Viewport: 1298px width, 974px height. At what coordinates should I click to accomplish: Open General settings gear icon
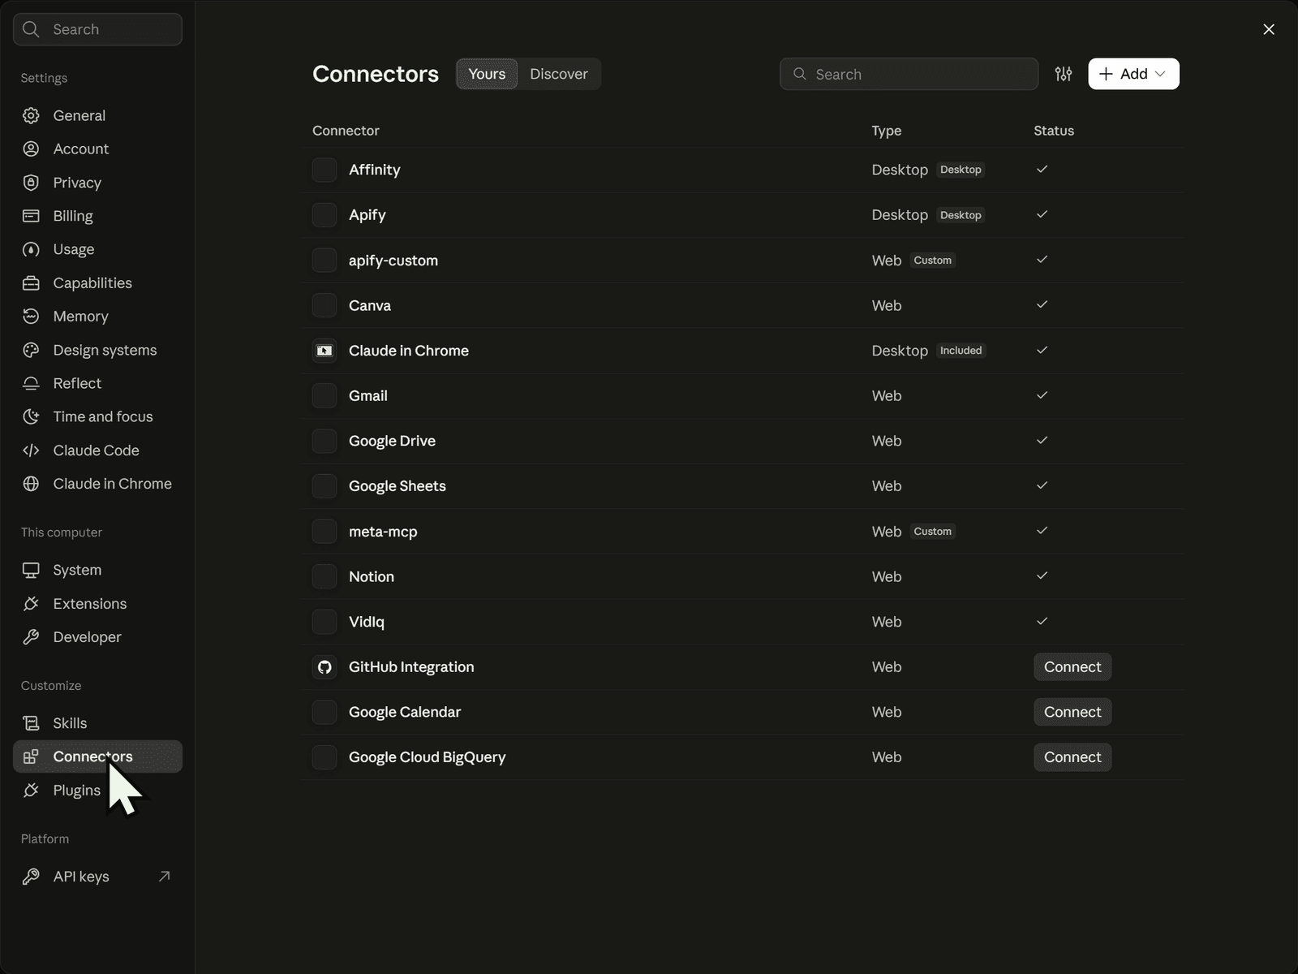(31, 115)
